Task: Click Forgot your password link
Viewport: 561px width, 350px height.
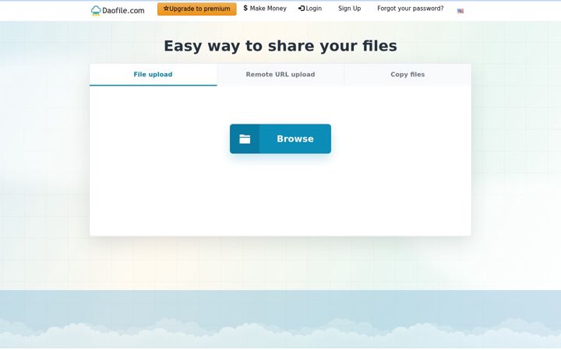Action: pos(411,9)
